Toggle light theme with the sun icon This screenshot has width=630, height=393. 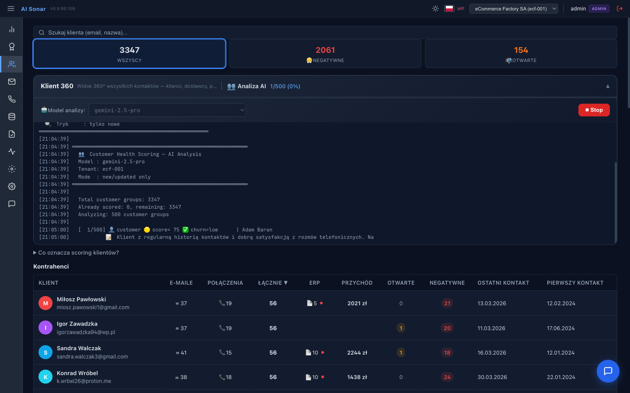435,9
